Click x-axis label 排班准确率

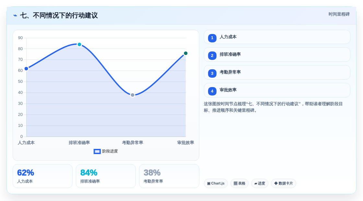pyautogui.click(x=79, y=143)
